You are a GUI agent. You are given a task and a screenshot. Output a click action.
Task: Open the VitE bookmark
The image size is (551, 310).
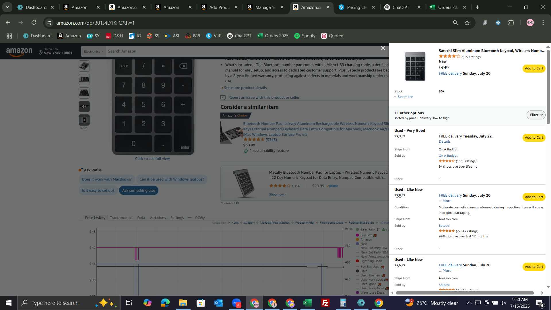tap(214, 36)
